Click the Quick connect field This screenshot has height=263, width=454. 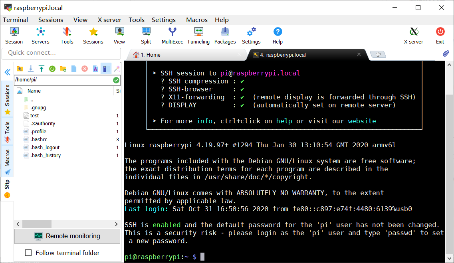coord(61,53)
